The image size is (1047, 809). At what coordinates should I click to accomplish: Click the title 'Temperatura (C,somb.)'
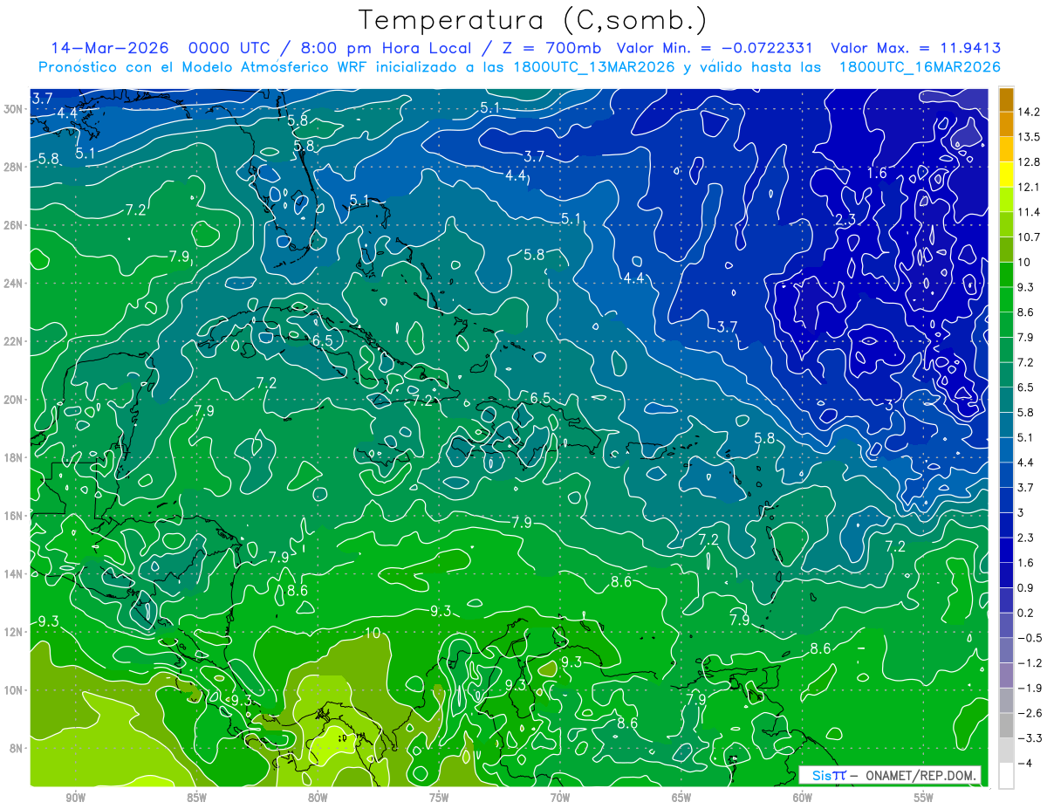pos(533,21)
